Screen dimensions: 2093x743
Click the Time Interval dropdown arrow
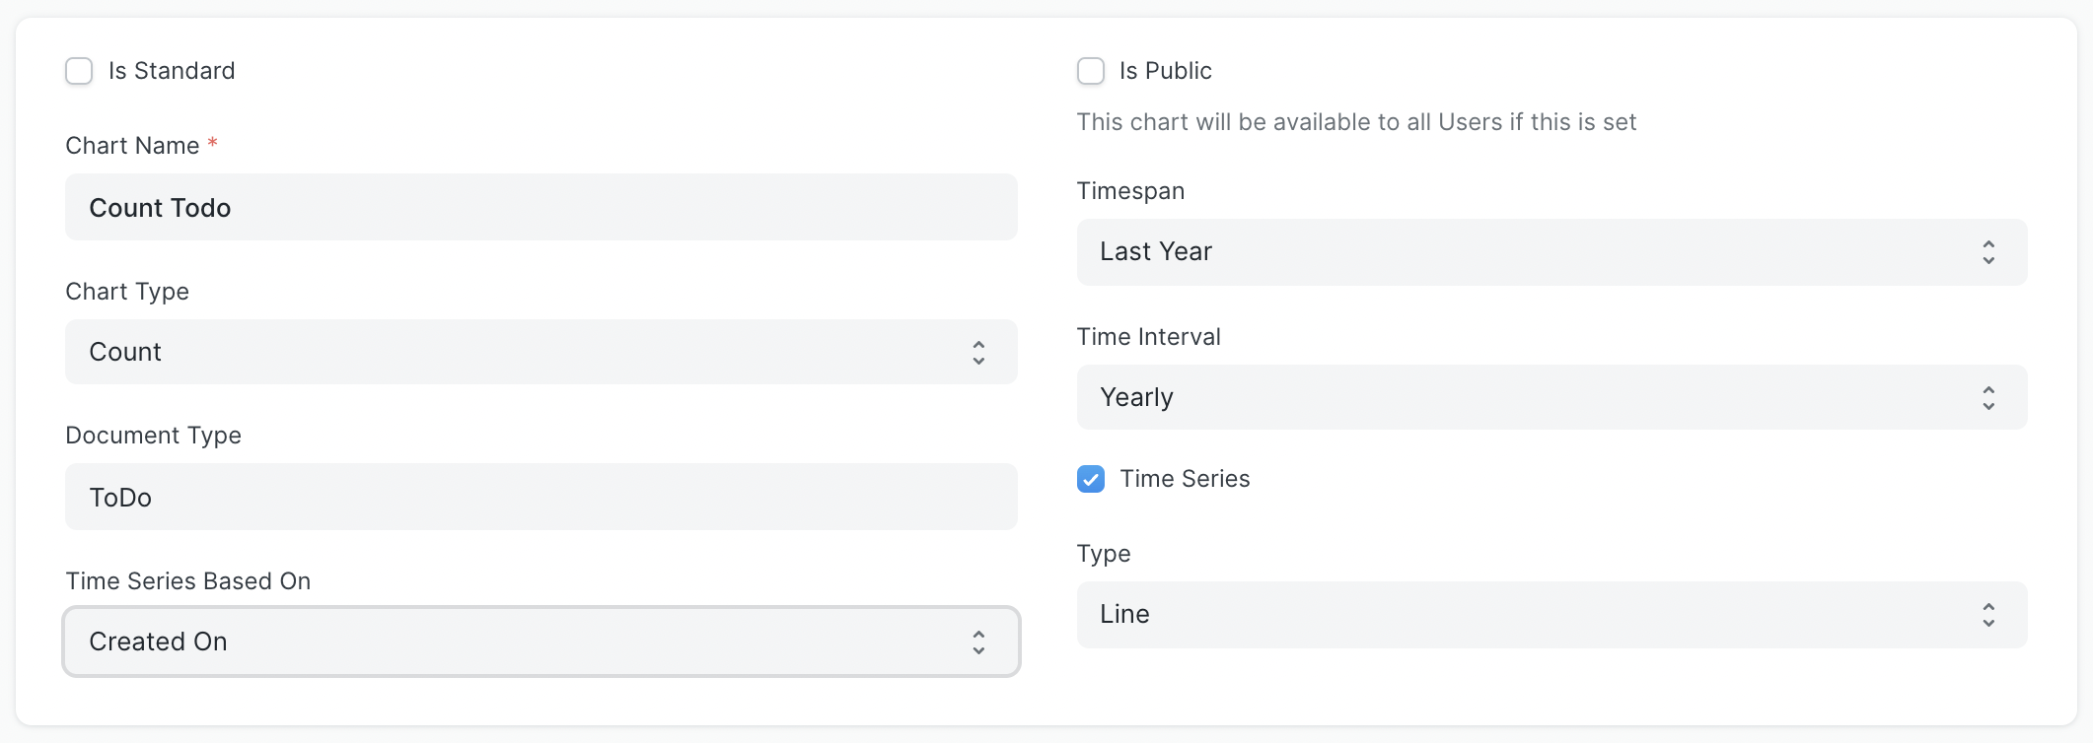tap(1988, 397)
